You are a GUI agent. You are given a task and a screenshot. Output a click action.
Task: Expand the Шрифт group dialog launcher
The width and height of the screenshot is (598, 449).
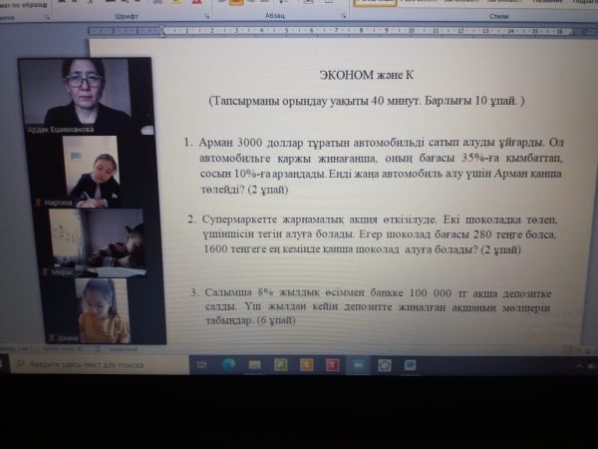tap(206, 17)
